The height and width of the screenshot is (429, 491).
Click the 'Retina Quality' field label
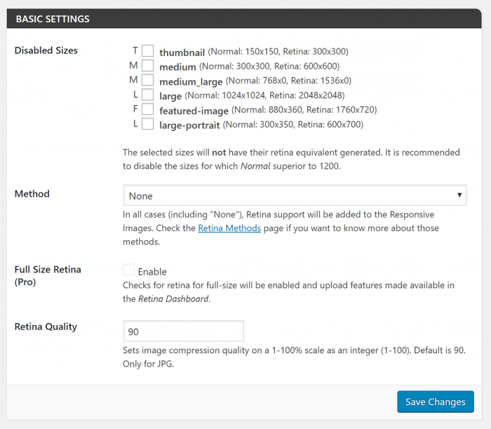tap(46, 326)
